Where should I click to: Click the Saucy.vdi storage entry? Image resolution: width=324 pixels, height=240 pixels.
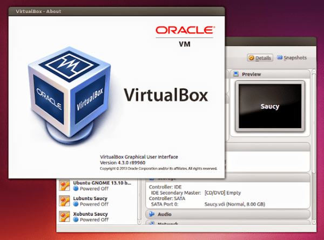(235, 204)
